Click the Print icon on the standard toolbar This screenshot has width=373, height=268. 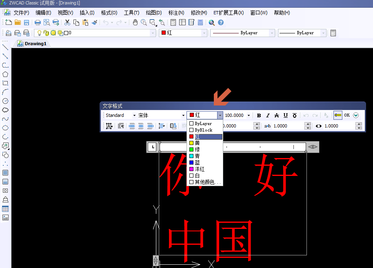pyautogui.click(x=38, y=22)
